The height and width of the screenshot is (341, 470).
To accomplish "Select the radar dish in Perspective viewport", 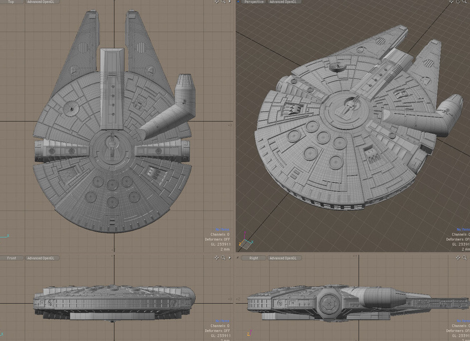I will click(x=339, y=66).
